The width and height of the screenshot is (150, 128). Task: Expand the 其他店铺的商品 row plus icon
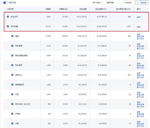coord(12,55)
